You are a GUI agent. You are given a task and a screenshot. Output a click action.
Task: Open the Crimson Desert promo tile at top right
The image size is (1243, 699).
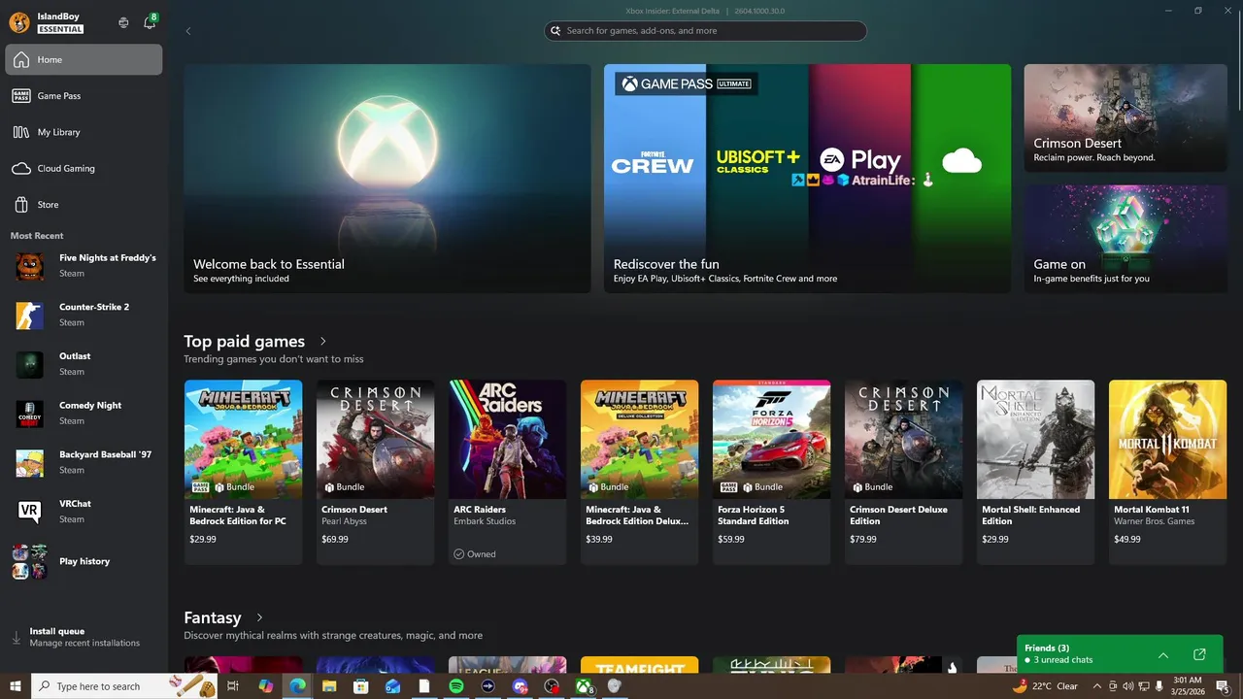point(1125,118)
